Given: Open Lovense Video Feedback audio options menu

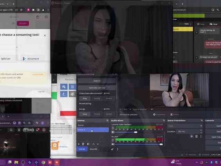Looking at the screenshot, I should (113, 128).
